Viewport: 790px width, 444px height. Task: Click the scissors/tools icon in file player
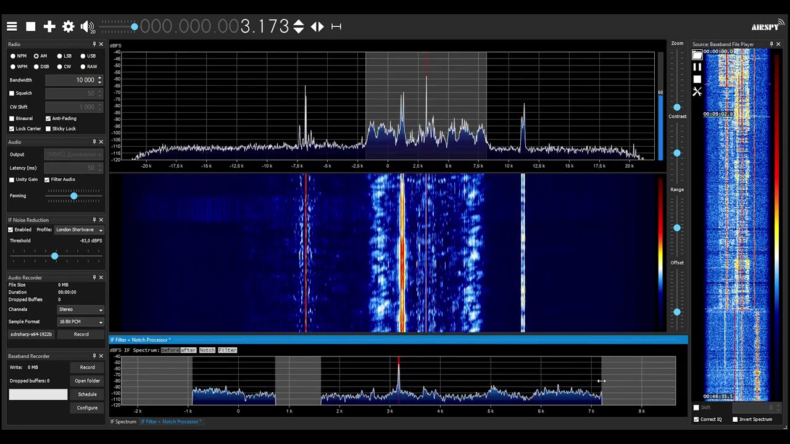click(697, 92)
